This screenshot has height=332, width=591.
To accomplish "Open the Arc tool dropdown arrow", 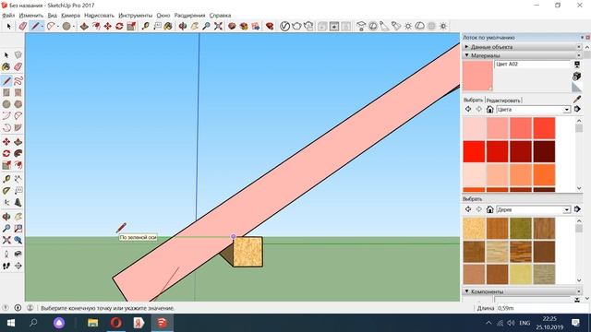I will point(58,27).
